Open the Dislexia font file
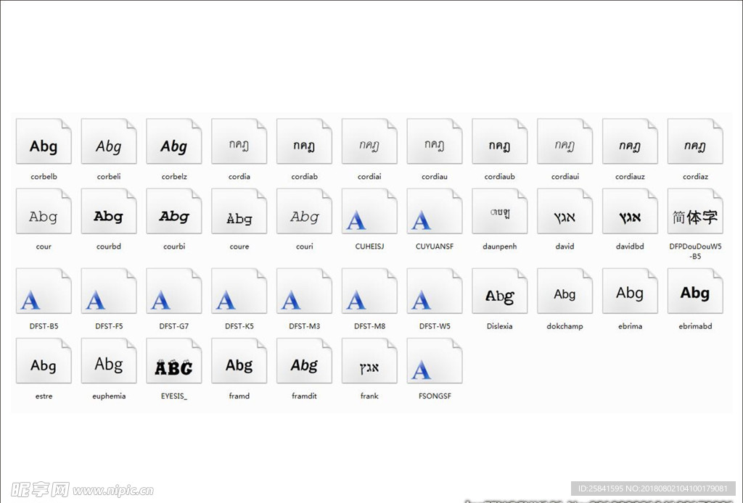The image size is (743, 503). click(499, 293)
